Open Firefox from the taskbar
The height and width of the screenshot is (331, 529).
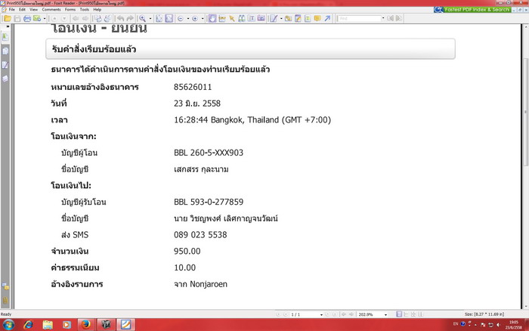[x=87, y=324]
